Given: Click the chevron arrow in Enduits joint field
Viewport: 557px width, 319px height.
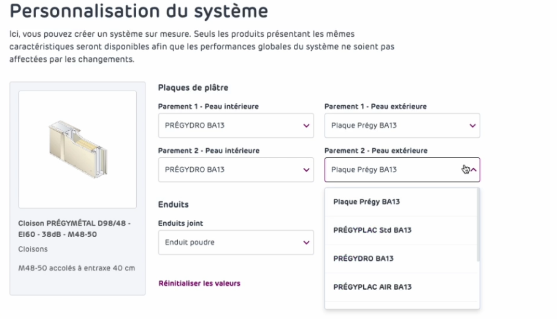Looking at the screenshot, I should pyautogui.click(x=305, y=242).
